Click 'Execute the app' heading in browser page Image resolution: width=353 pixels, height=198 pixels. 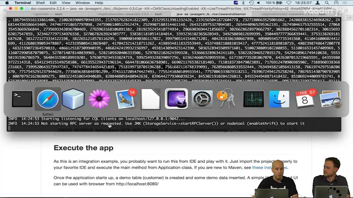[83, 148]
